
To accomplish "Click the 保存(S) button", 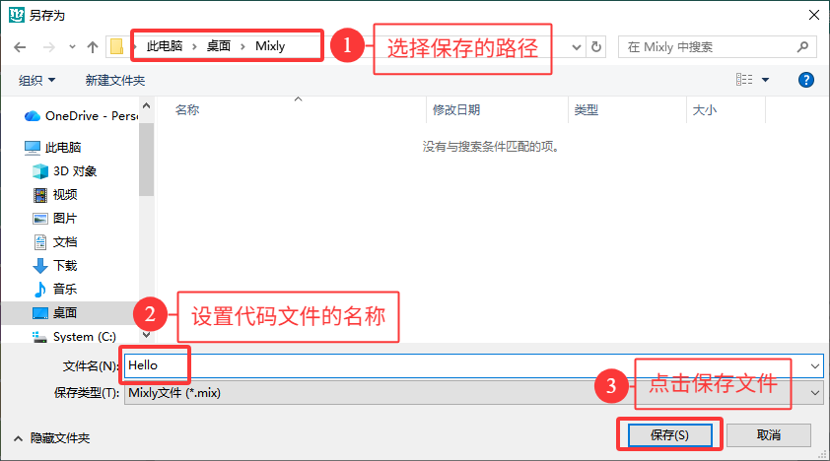I will click(x=669, y=435).
